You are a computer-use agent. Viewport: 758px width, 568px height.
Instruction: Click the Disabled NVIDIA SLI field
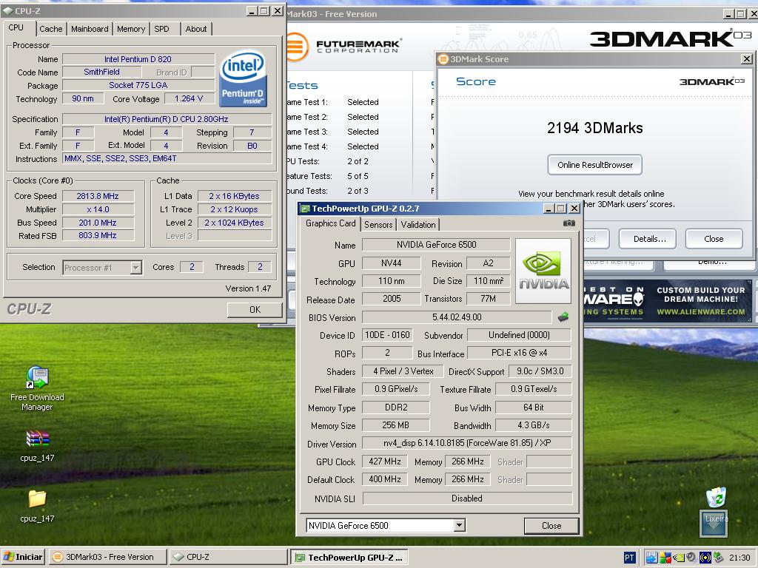[x=467, y=498]
